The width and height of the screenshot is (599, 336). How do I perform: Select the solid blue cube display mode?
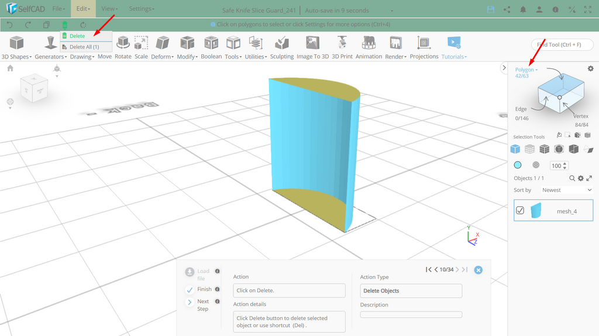(x=515, y=149)
